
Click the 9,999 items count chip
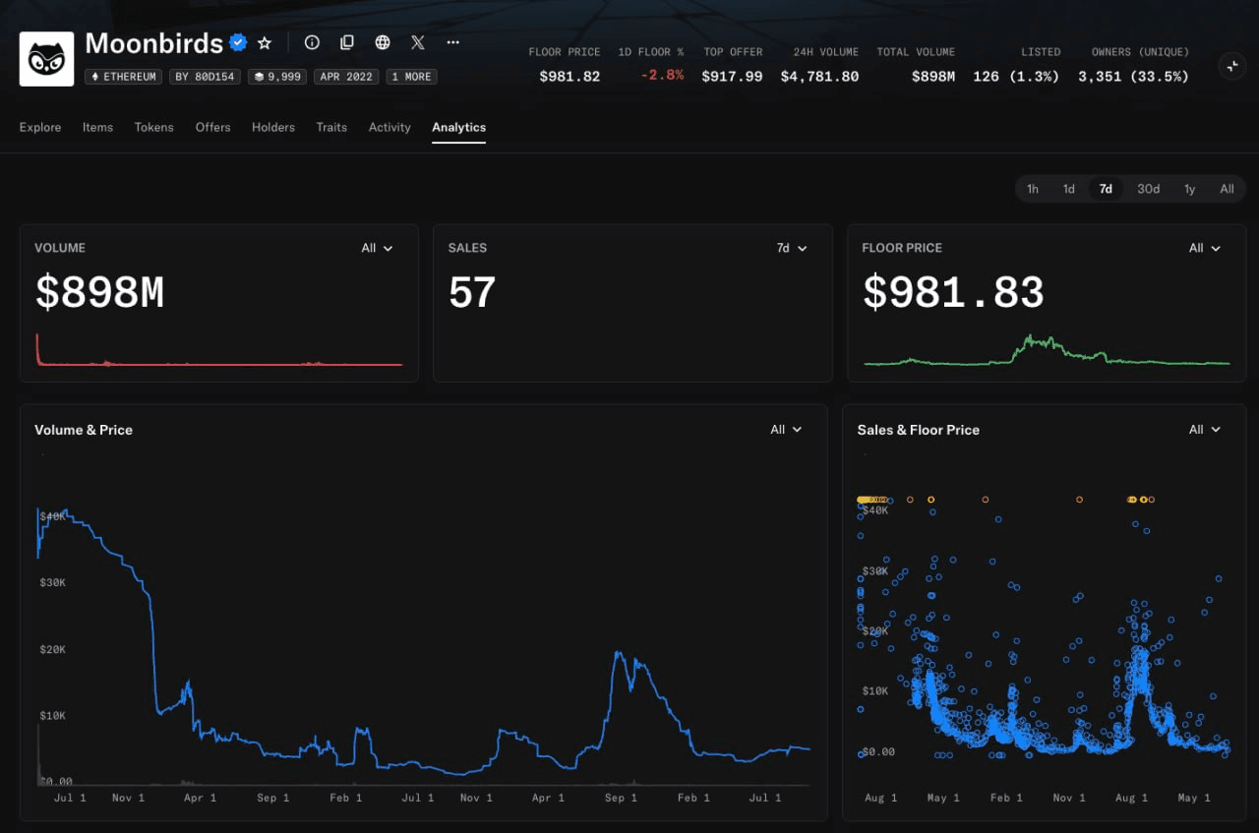click(x=277, y=77)
